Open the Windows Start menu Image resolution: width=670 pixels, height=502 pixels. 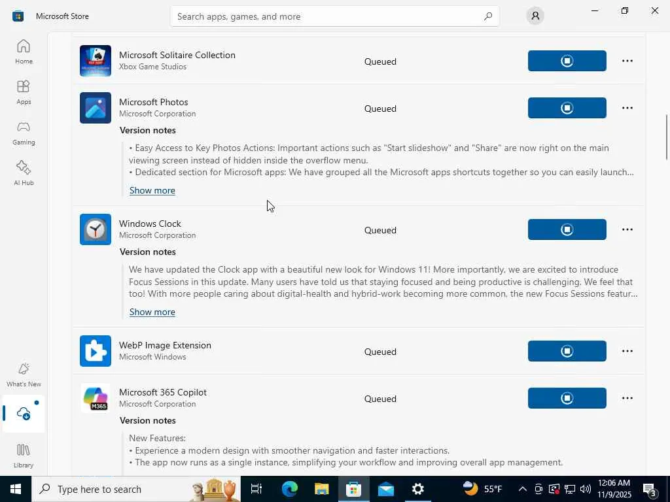pyautogui.click(x=16, y=489)
